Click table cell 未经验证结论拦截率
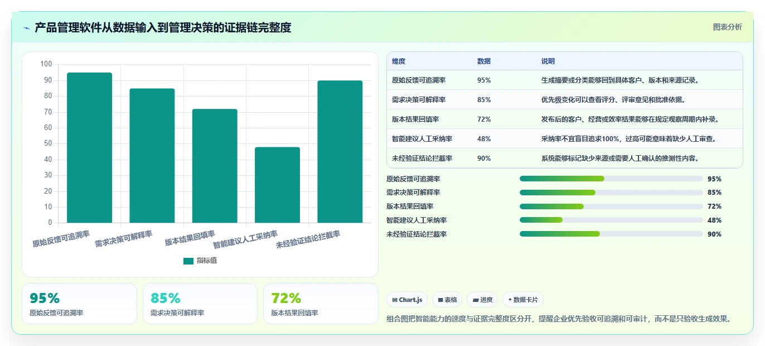The width and height of the screenshot is (765, 346). (422, 158)
